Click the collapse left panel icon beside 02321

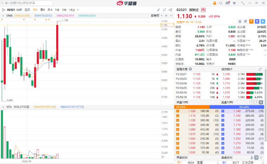point(4,10)
